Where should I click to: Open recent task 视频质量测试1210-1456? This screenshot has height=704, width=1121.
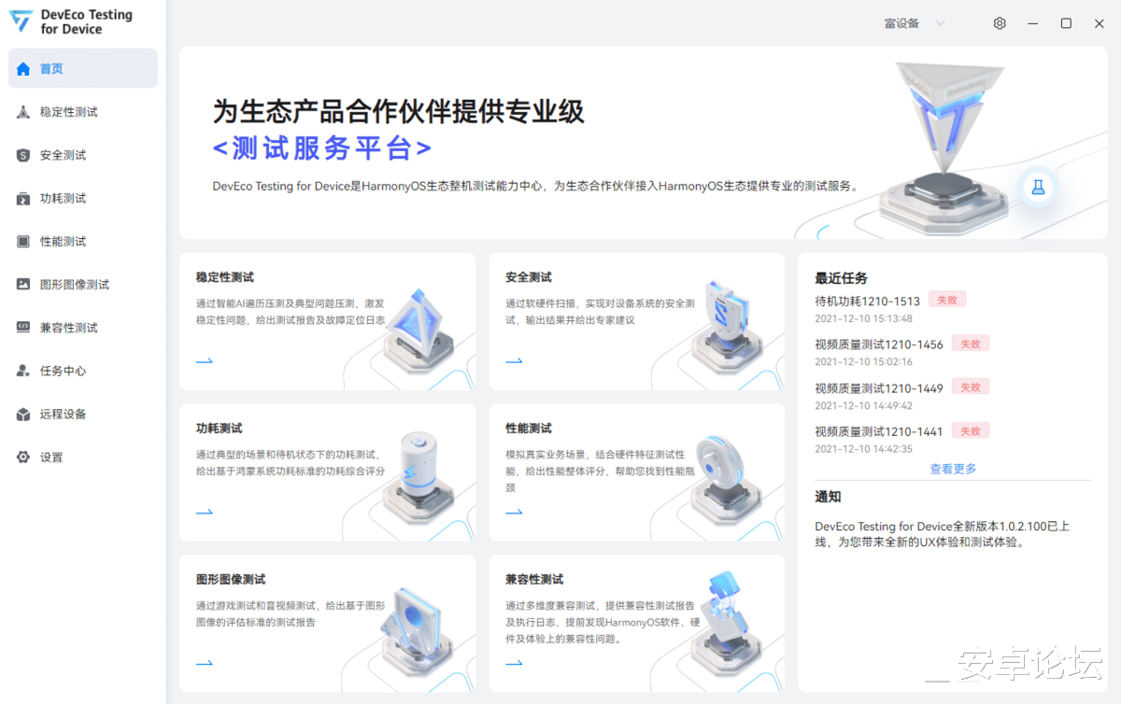tap(879, 345)
